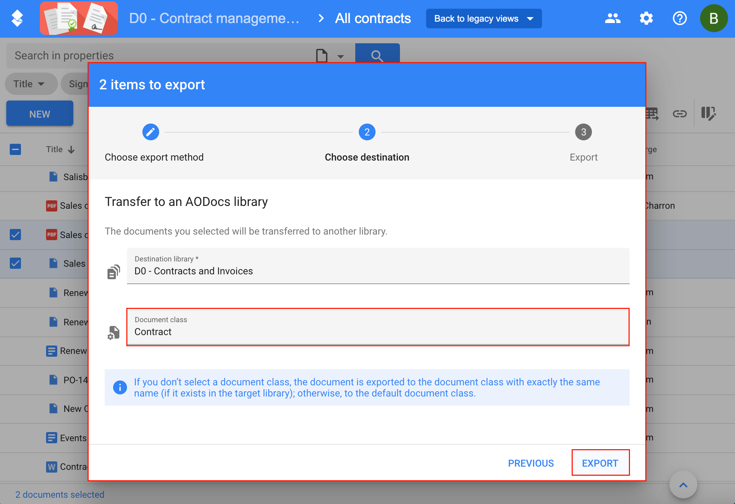
Task: Open the Destination library field
Action: pos(378,266)
